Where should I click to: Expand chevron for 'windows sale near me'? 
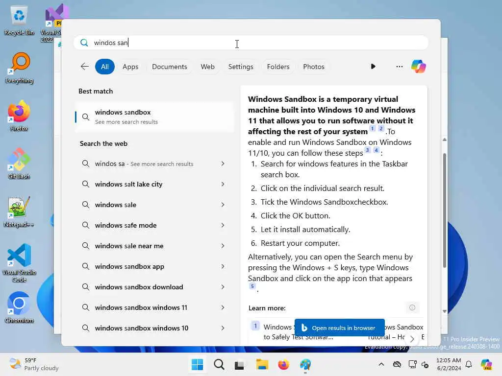pyautogui.click(x=223, y=246)
